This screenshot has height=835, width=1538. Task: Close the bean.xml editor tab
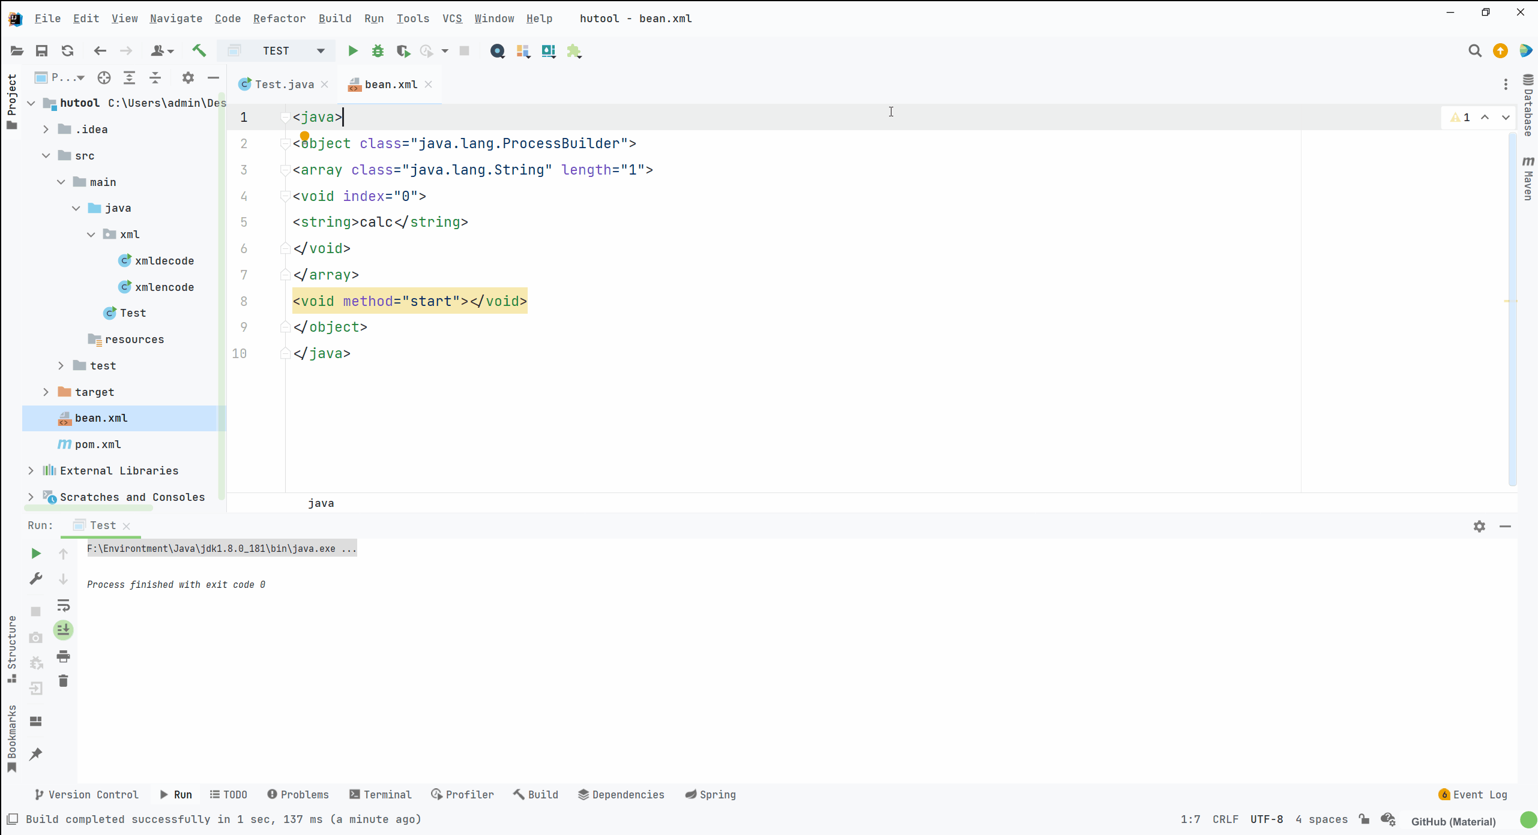tap(428, 85)
